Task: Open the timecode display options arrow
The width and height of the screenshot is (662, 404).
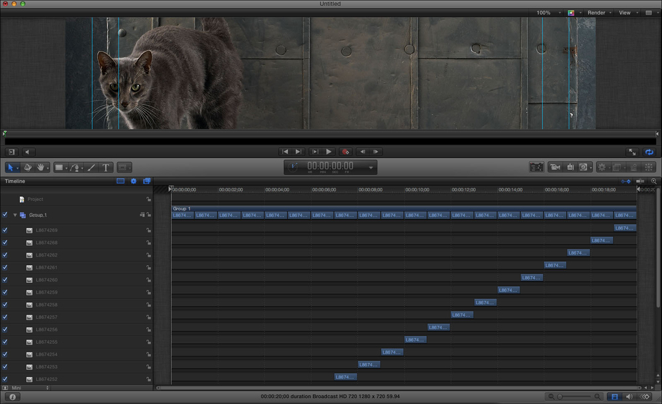Action: point(371,168)
